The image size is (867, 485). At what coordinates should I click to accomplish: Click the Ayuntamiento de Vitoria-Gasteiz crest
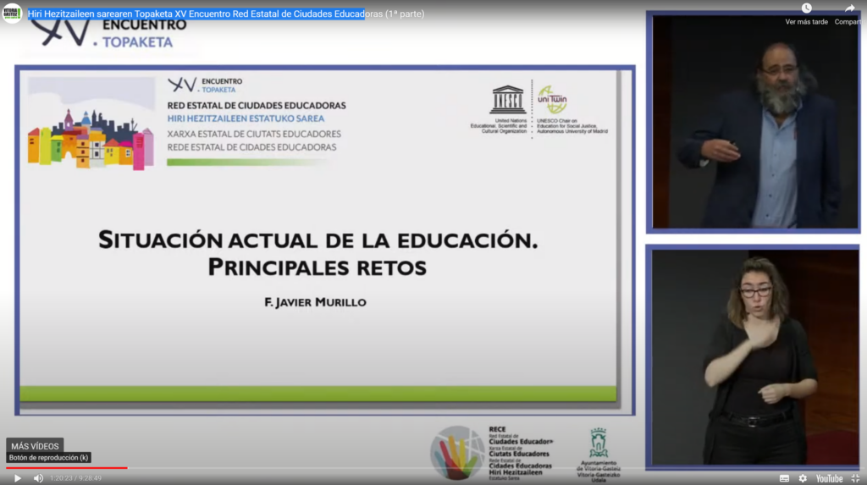click(599, 443)
